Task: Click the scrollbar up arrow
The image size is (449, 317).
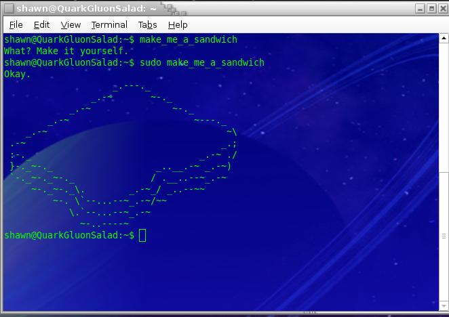Action: (x=444, y=39)
